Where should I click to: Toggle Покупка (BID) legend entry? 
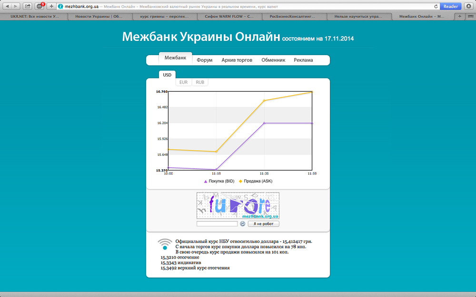219,181
